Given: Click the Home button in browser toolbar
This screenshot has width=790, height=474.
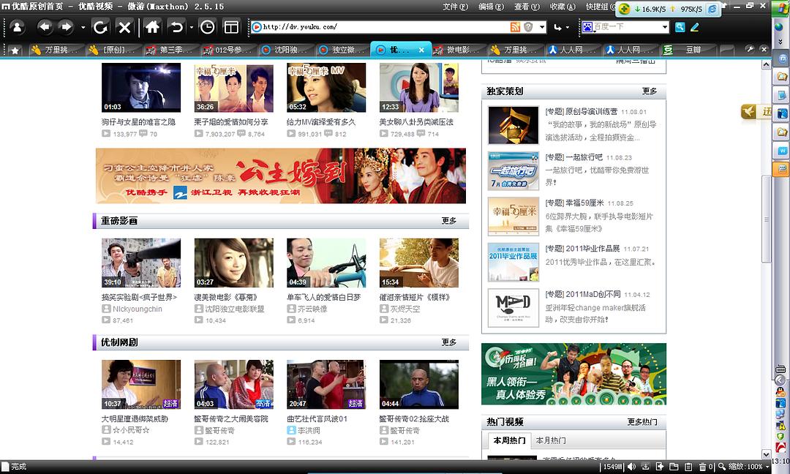Looking at the screenshot, I should 152,27.
